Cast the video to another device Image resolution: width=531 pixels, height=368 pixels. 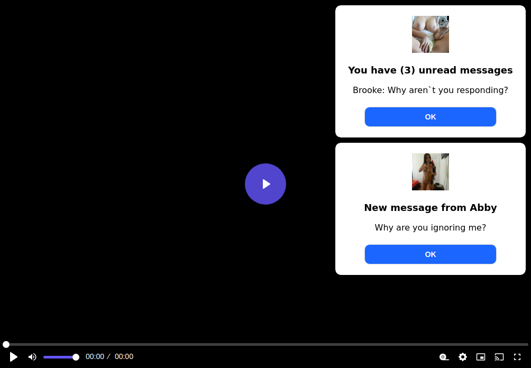pos(499,357)
